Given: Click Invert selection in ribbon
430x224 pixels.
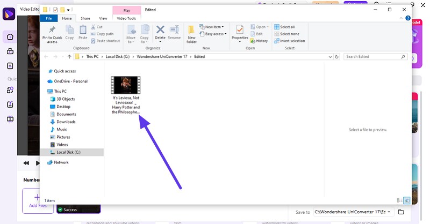Looking at the screenshot, I should [x=290, y=41].
